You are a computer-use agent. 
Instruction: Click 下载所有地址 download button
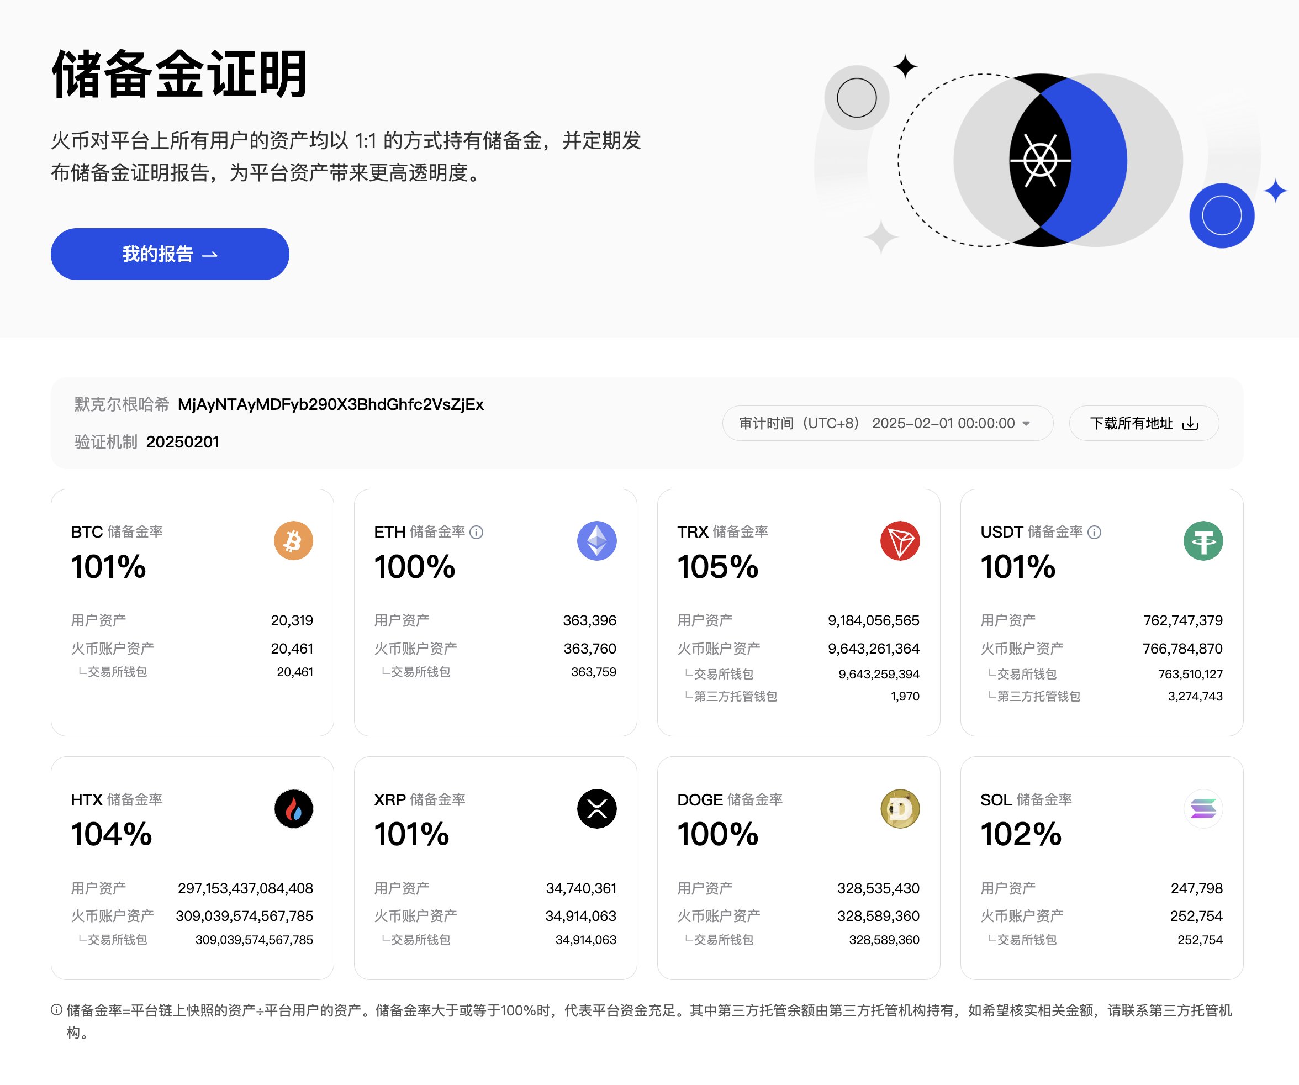click(x=1144, y=423)
